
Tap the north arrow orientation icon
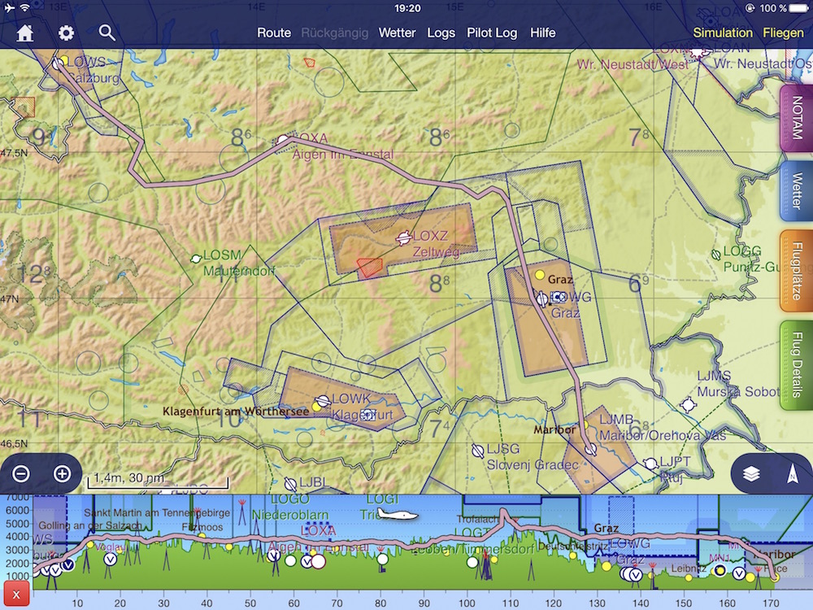792,474
